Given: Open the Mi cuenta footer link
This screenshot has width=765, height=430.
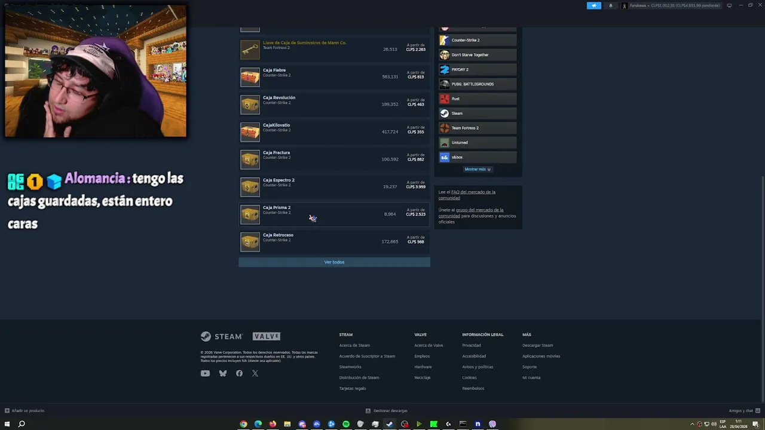Looking at the screenshot, I should [531, 377].
